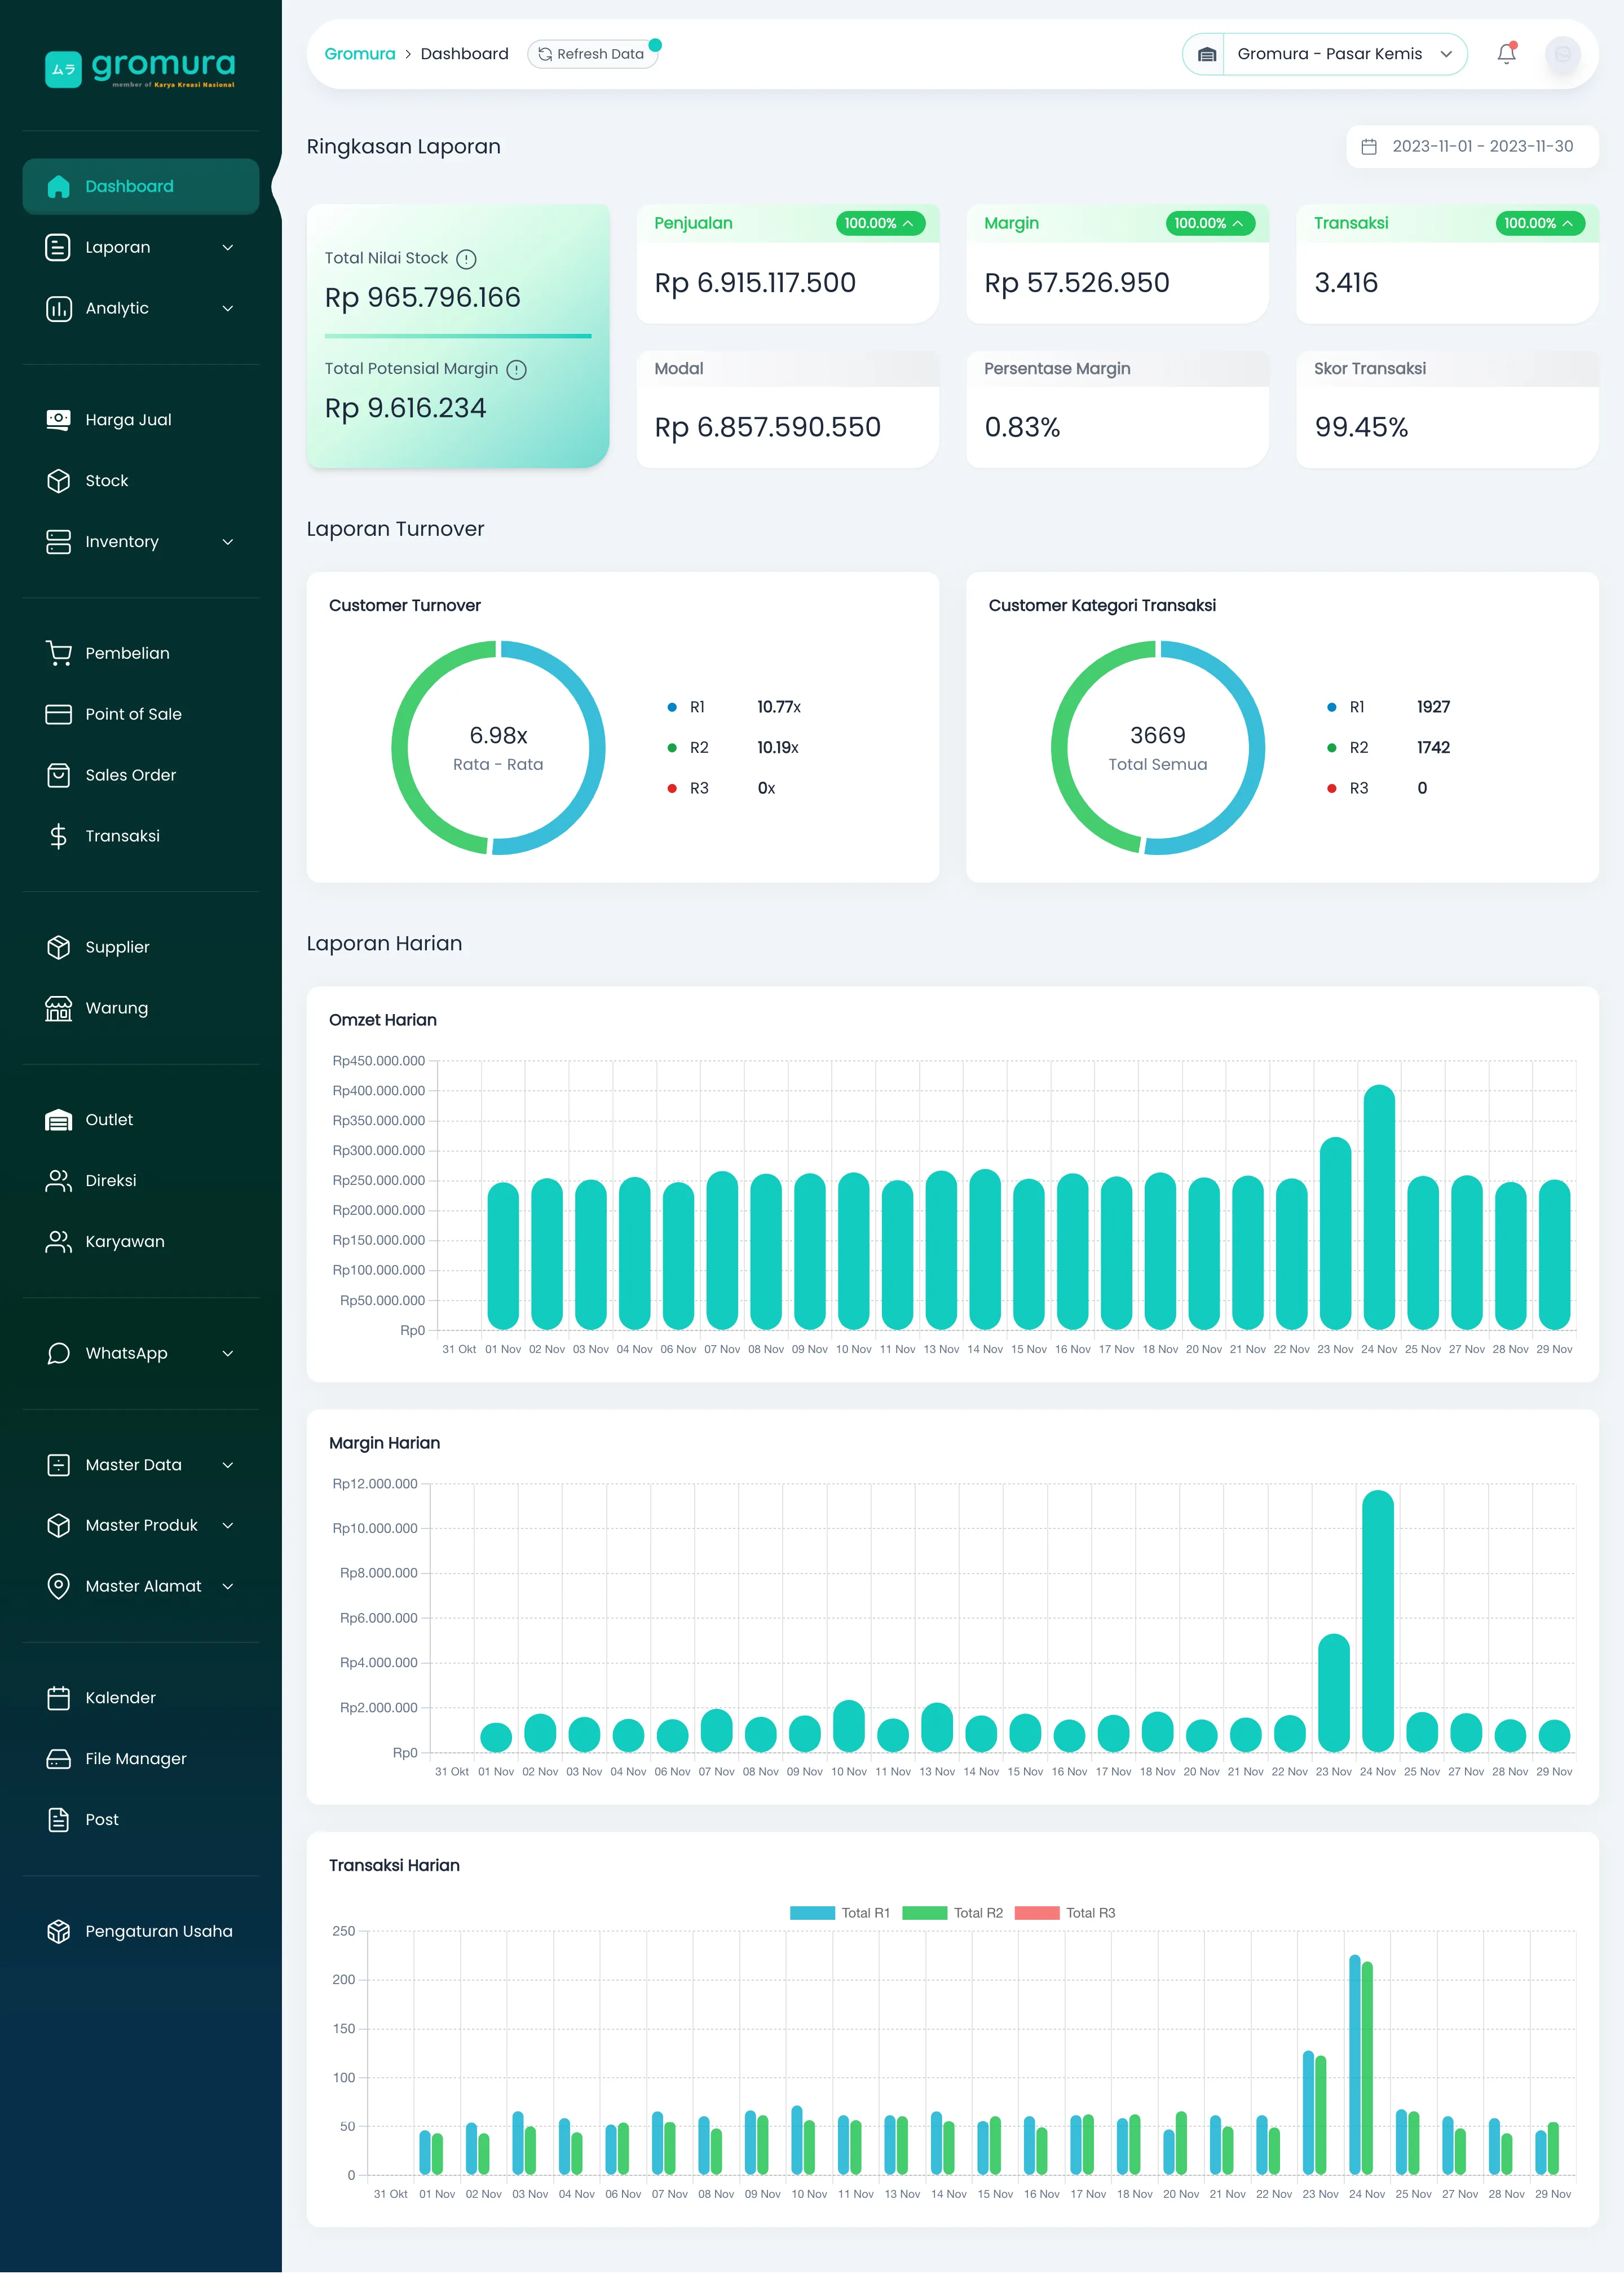
Task: Click the File Manager drive icon
Action: click(58, 1760)
